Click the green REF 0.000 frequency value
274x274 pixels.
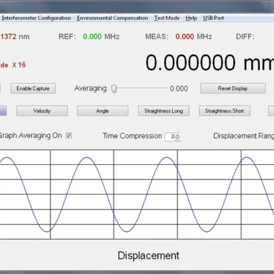[93, 37]
